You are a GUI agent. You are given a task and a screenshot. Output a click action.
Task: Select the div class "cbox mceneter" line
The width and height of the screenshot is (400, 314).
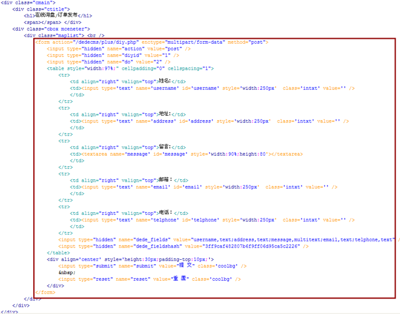coord(51,28)
